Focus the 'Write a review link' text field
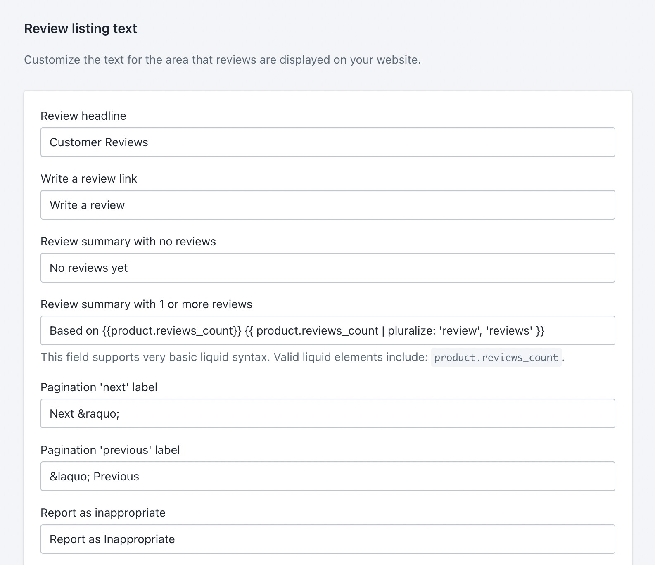This screenshot has width=655, height=565. pos(328,205)
